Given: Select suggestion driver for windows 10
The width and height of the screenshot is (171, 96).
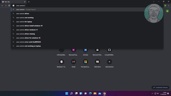Looking at the screenshot, I should (x=87, y=38).
